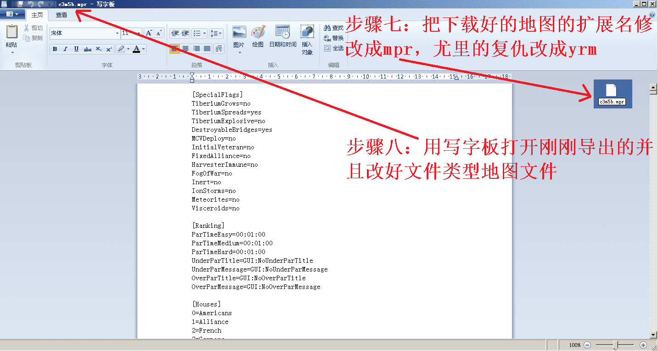Viewport: 658px width, 351px height.
Task: Click the font size box showing 11
Action: (128, 33)
